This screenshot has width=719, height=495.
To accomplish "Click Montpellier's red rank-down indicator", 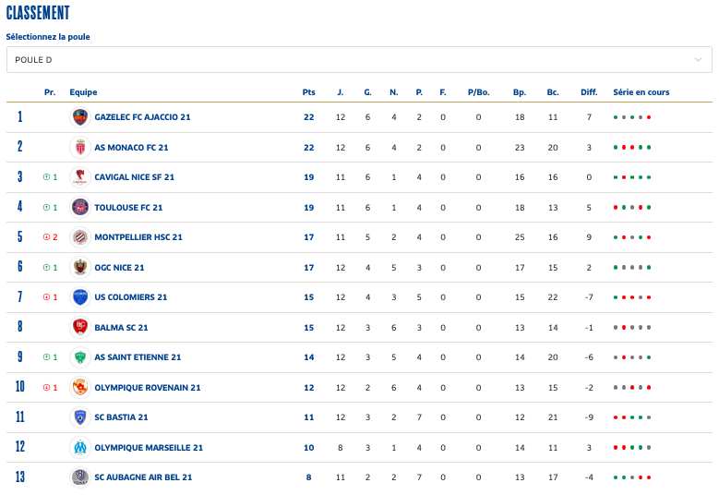I will click(x=46, y=237).
